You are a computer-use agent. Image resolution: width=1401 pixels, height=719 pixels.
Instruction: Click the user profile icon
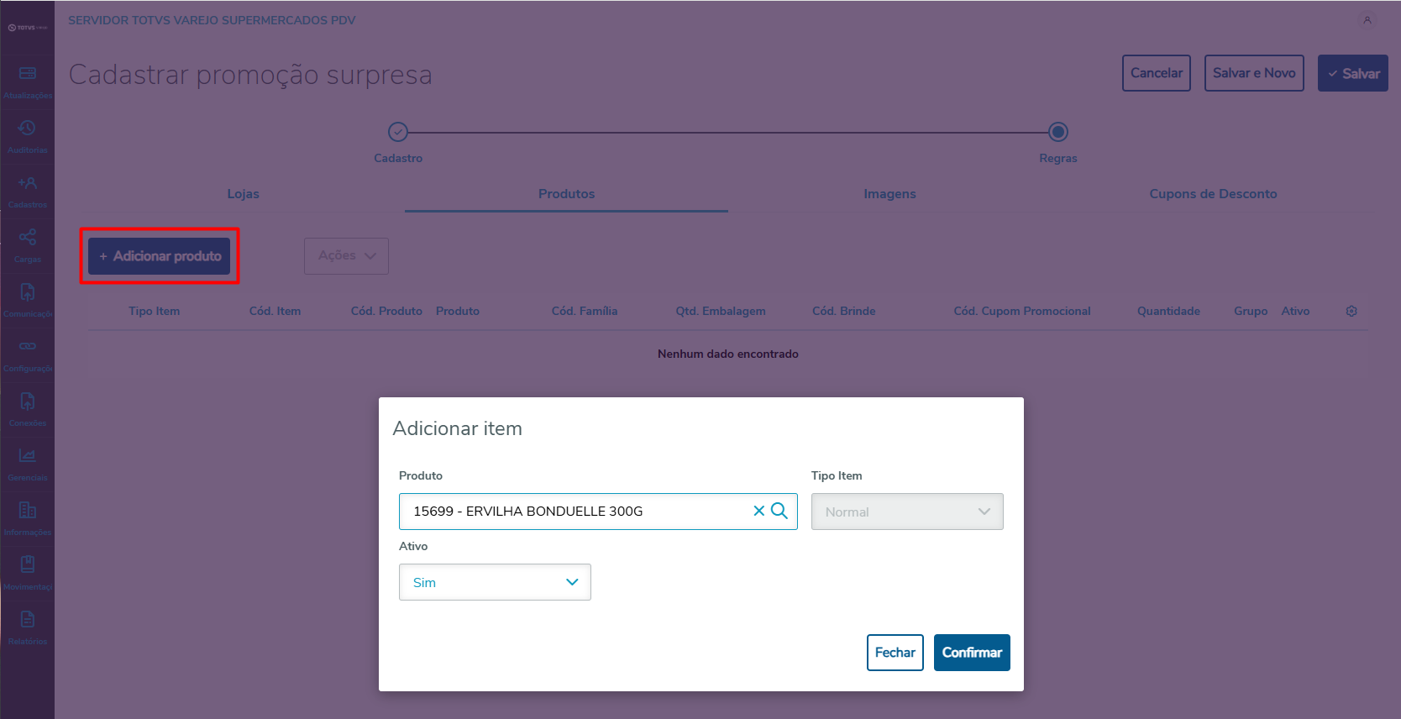point(1367,20)
